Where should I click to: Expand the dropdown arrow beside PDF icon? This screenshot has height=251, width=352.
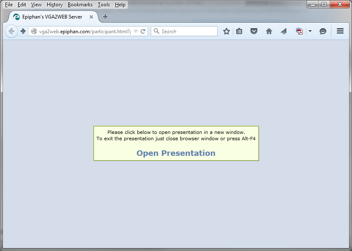(x=310, y=31)
